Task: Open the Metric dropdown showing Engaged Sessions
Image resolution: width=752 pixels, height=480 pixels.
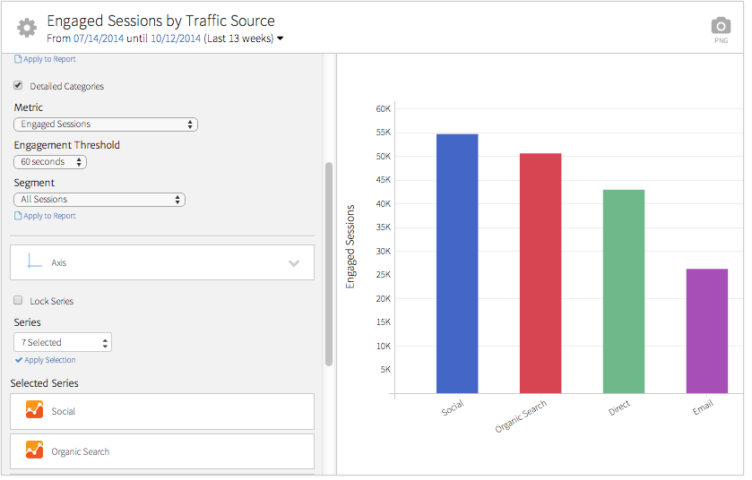Action: pyautogui.click(x=106, y=124)
